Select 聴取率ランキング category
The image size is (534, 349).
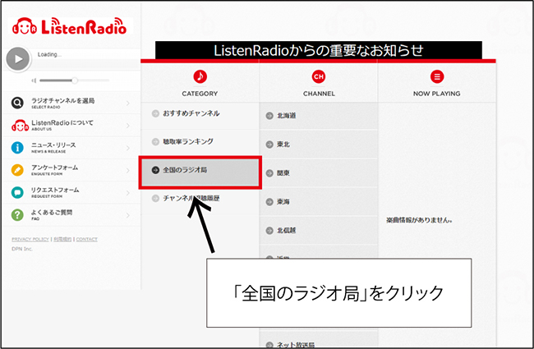(x=200, y=141)
